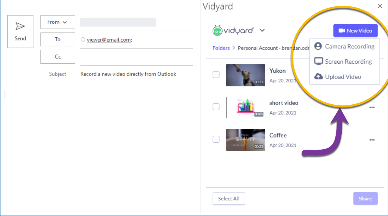Click the From sender address field
Image resolution: width=388 pixels, height=216 pixels.
118,22
